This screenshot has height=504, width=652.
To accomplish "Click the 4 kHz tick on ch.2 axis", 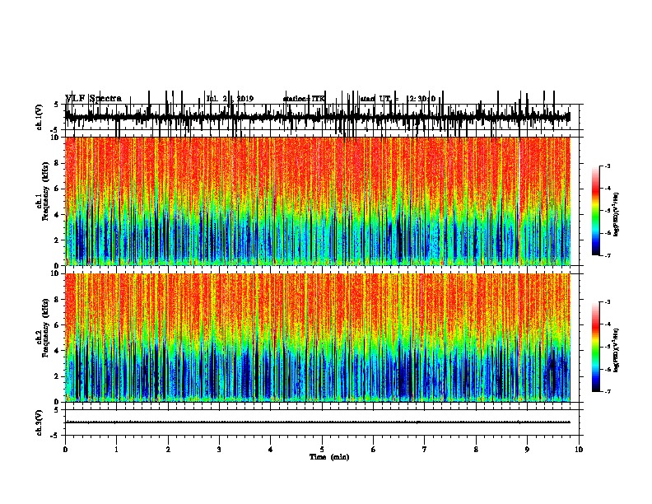I will click(x=58, y=351).
